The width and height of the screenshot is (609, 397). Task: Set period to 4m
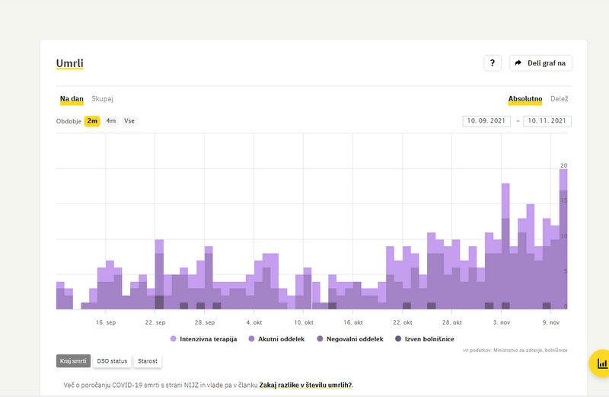coord(111,120)
